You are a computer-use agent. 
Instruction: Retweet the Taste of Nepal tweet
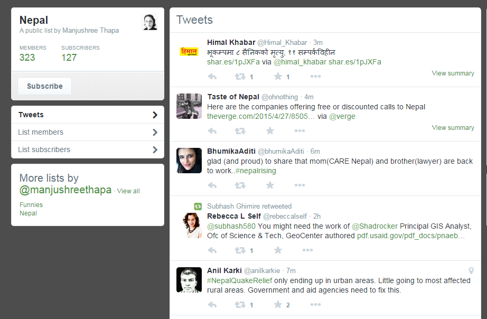pos(240,131)
